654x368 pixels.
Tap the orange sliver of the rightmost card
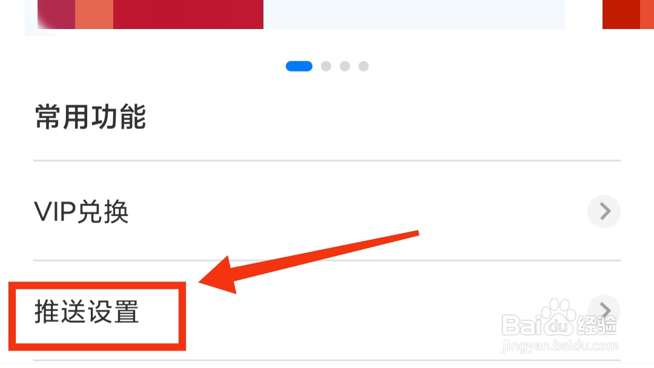(x=647, y=14)
